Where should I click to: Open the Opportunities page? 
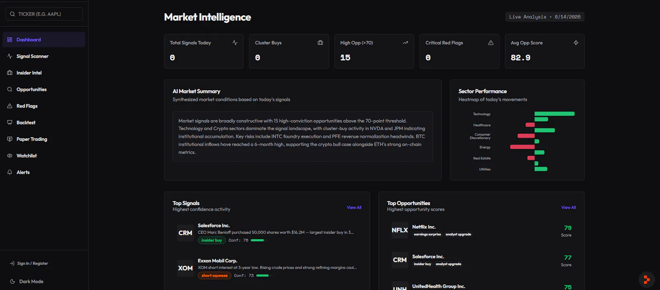click(x=44, y=89)
